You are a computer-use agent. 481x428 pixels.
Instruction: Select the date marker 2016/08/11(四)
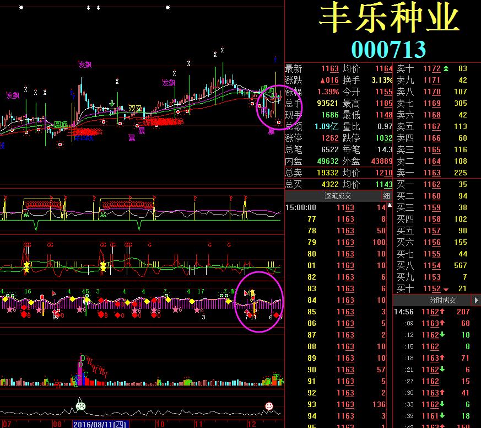(100, 424)
